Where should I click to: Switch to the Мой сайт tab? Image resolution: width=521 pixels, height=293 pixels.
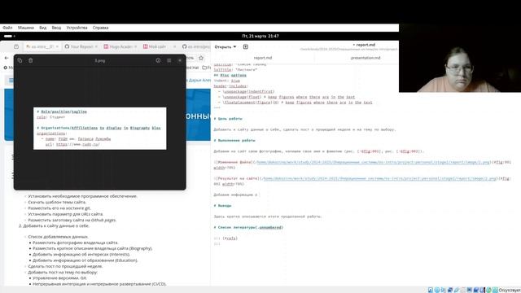160,47
